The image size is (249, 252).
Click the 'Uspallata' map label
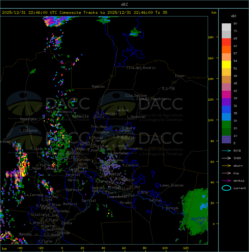pos(28,119)
